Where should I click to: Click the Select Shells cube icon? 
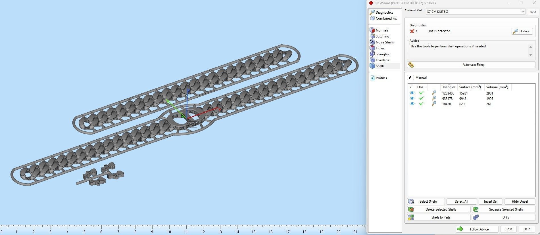[x=411, y=202]
